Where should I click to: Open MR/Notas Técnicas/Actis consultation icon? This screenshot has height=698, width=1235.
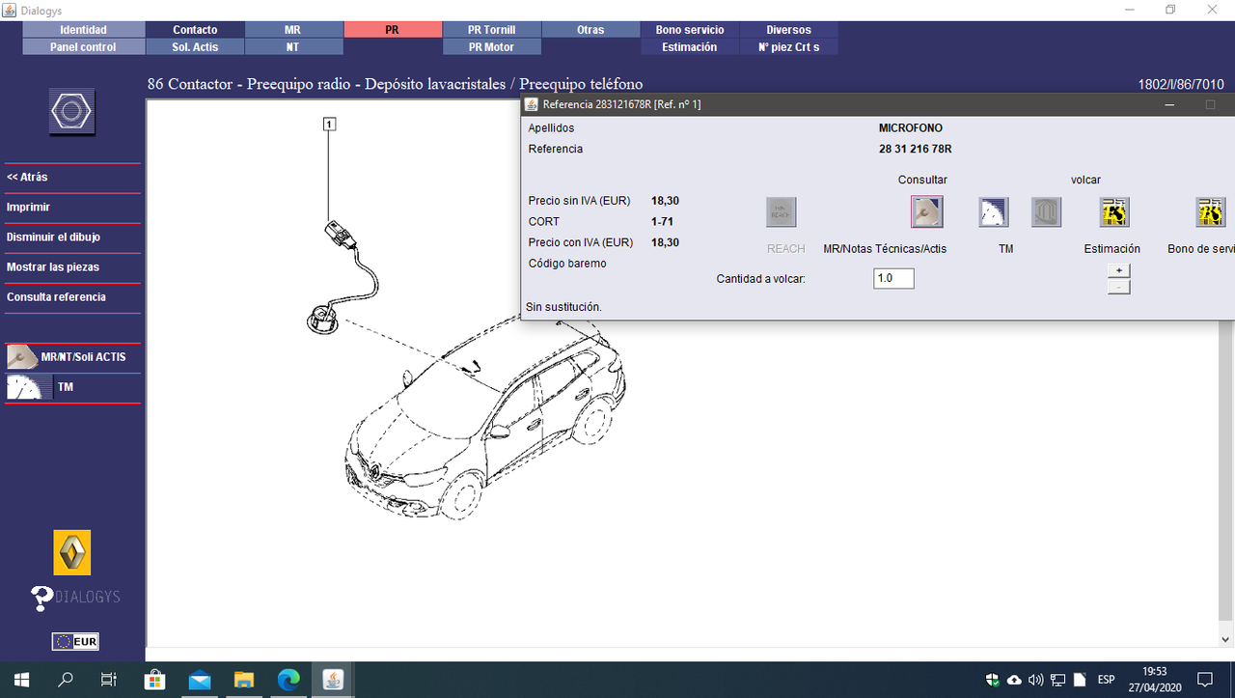(x=926, y=212)
